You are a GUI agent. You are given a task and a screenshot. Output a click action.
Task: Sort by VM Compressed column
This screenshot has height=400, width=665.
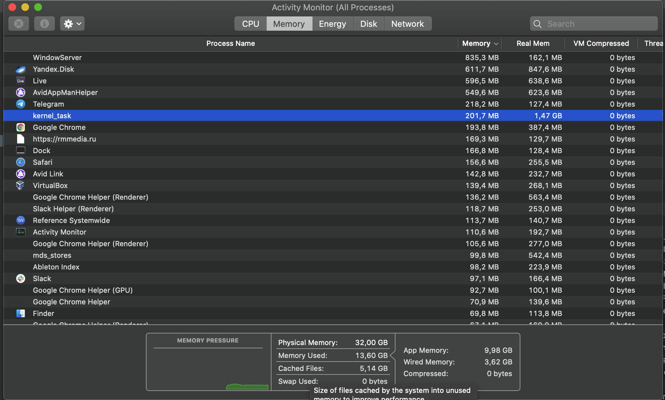(x=601, y=43)
